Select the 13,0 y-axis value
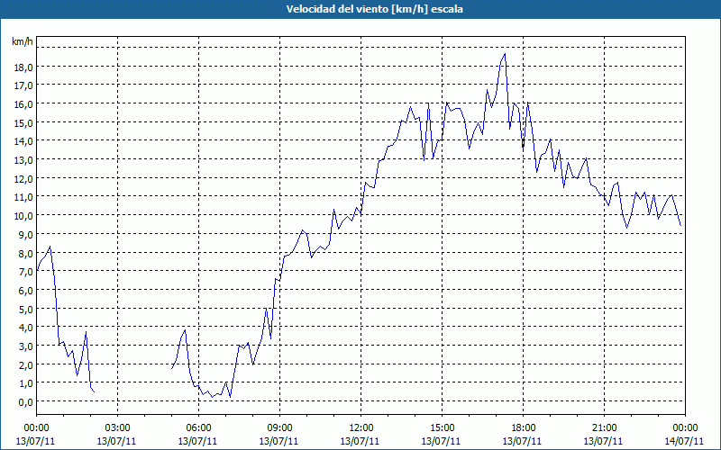The image size is (721, 450). [24, 160]
